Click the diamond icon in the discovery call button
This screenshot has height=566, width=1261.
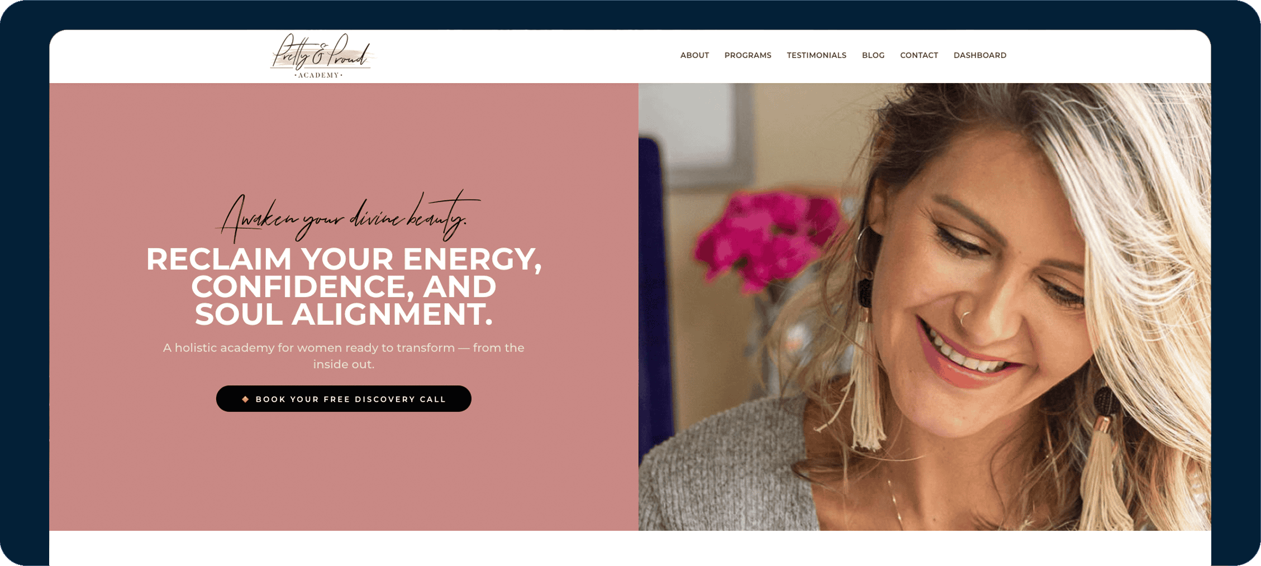[245, 399]
